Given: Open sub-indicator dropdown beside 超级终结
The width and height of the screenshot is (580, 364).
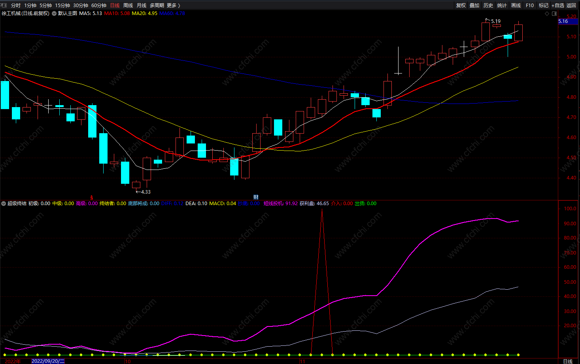Looking at the screenshot, I should click(4, 204).
